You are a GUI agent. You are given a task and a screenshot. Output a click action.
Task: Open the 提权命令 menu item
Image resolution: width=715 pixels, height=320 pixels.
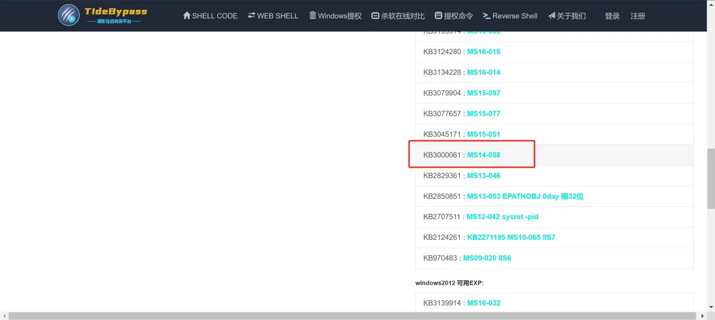pyautogui.click(x=454, y=16)
